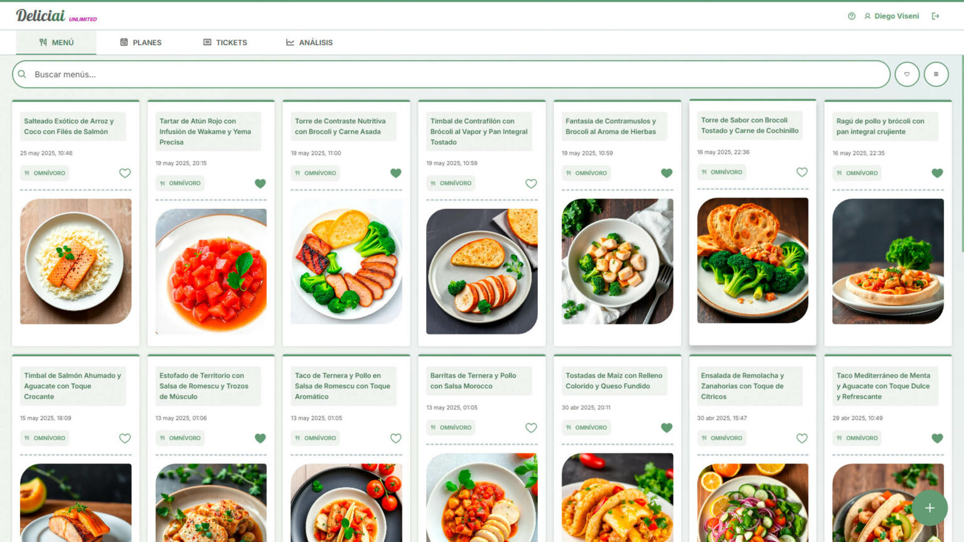Select the date 16 may 2025, 22:36
This screenshot has height=542, width=964.
click(x=723, y=152)
